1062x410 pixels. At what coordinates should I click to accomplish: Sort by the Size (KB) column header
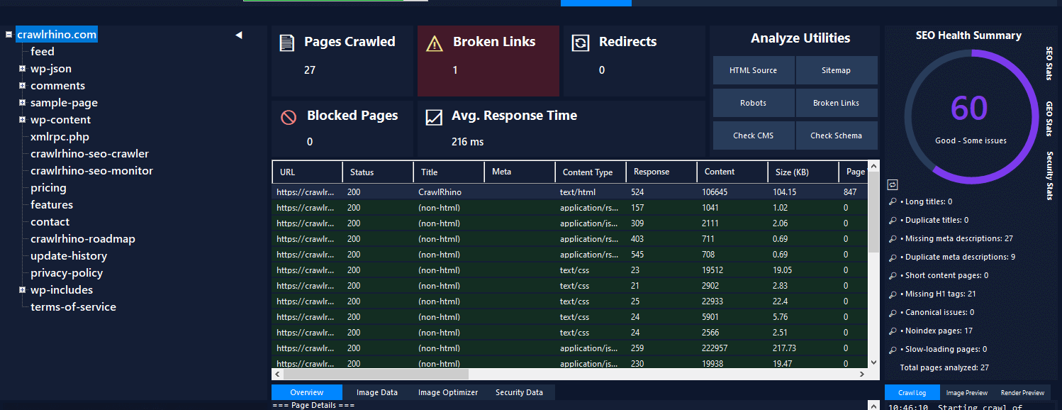click(803, 172)
